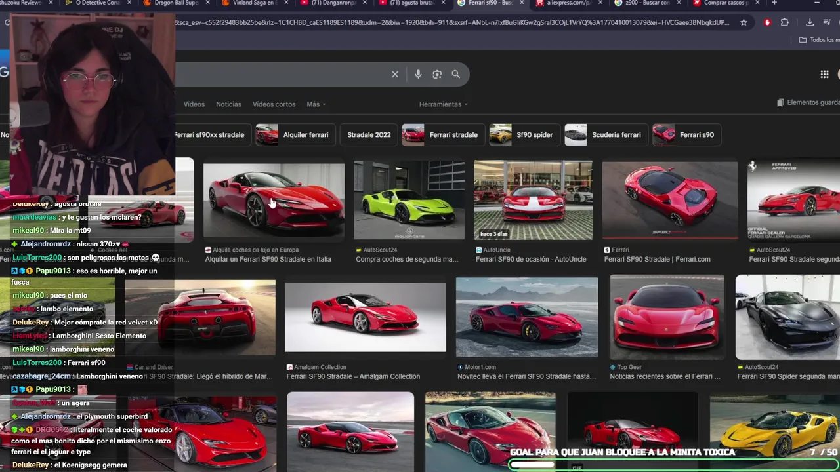Screen dimensions: 840x472
Task: Open the Extensions puzzle icon
Action: pos(785,22)
